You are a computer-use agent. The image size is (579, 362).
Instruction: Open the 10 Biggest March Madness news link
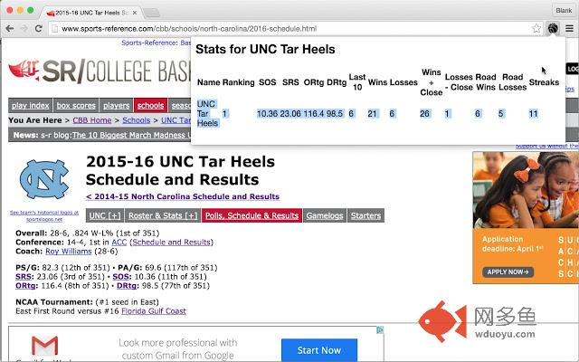tap(131, 135)
